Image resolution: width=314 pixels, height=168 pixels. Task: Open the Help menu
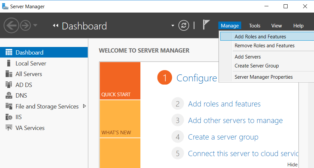click(298, 26)
